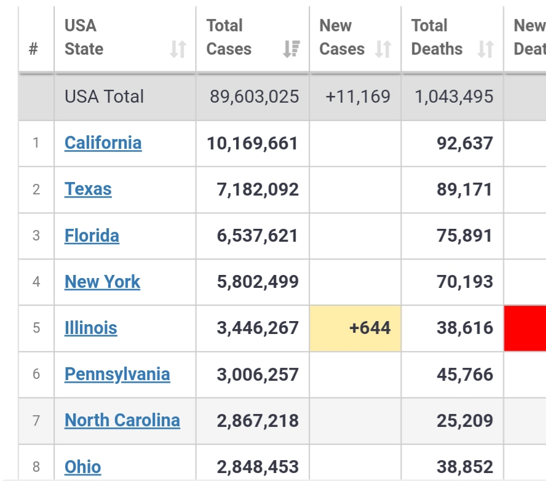Select USA Total cases value 89,603,025
This screenshot has width=546, height=481.
(x=254, y=97)
